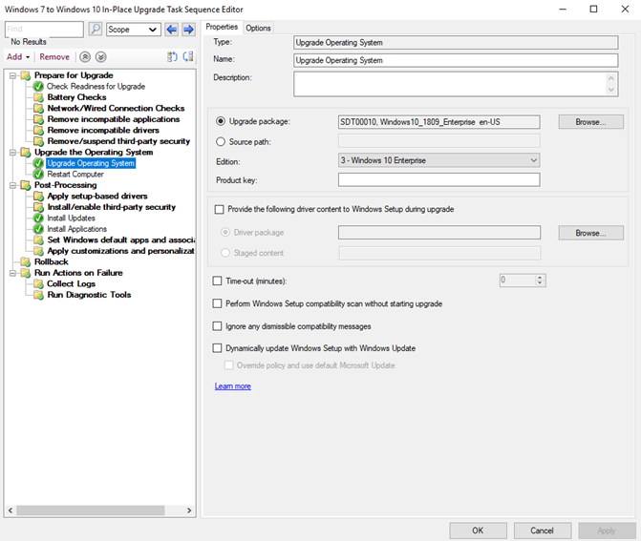The width and height of the screenshot is (641, 541).
Task: Go to next search result arrow
Action: tap(188, 30)
